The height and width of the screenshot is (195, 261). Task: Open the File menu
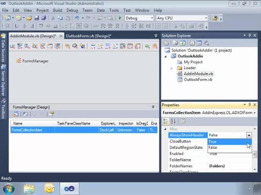pos(5,11)
